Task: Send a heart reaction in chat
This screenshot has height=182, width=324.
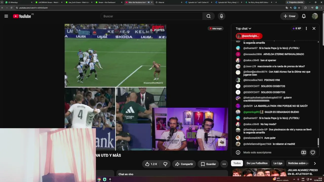Action: pos(313,152)
